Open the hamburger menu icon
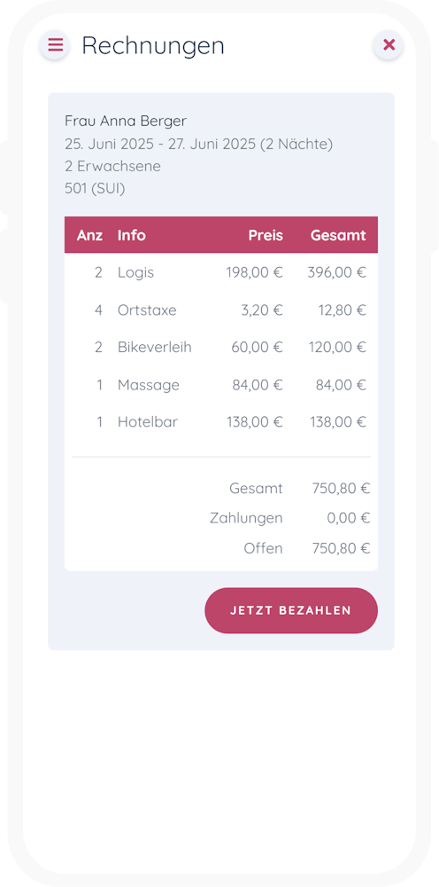This screenshot has width=439, height=887. (x=55, y=44)
